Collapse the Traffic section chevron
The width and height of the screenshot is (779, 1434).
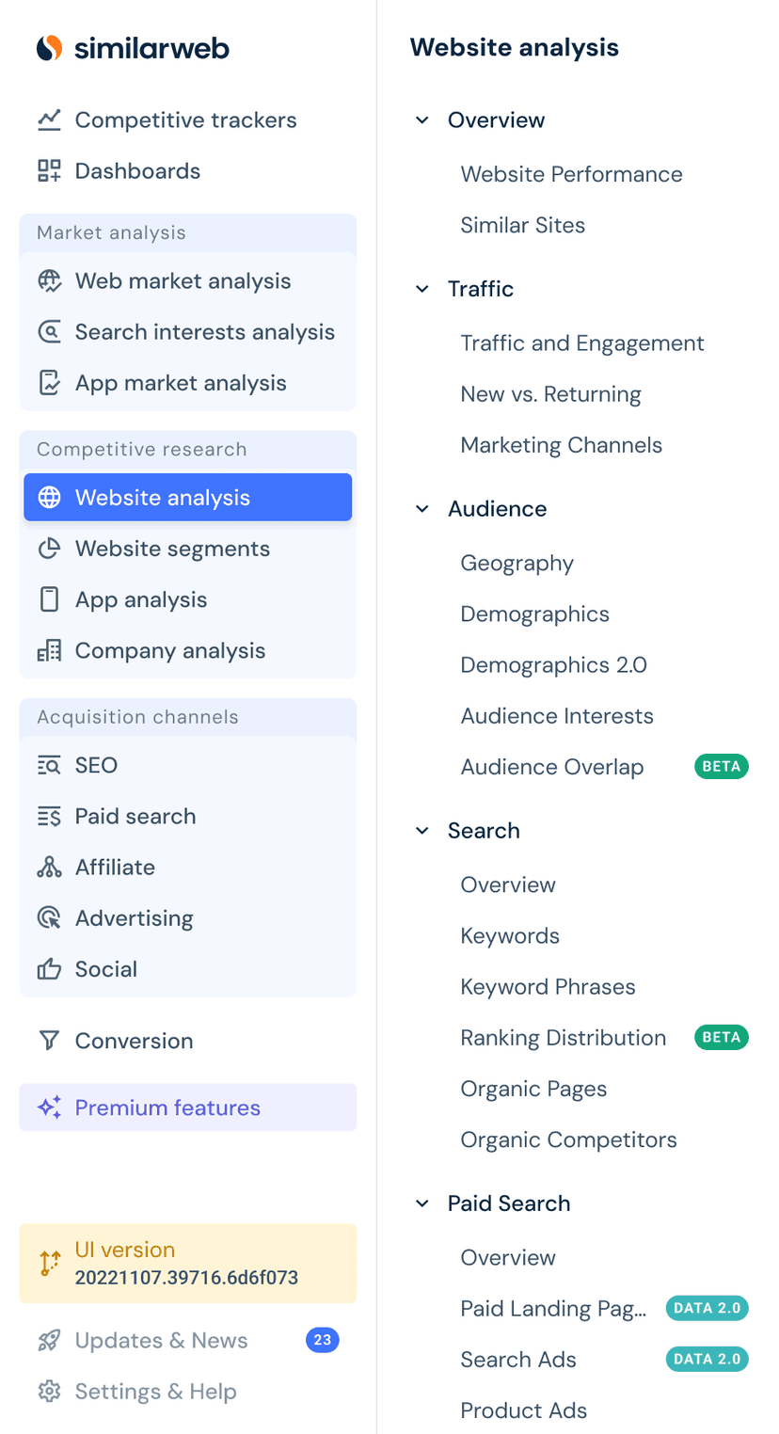[x=422, y=288]
